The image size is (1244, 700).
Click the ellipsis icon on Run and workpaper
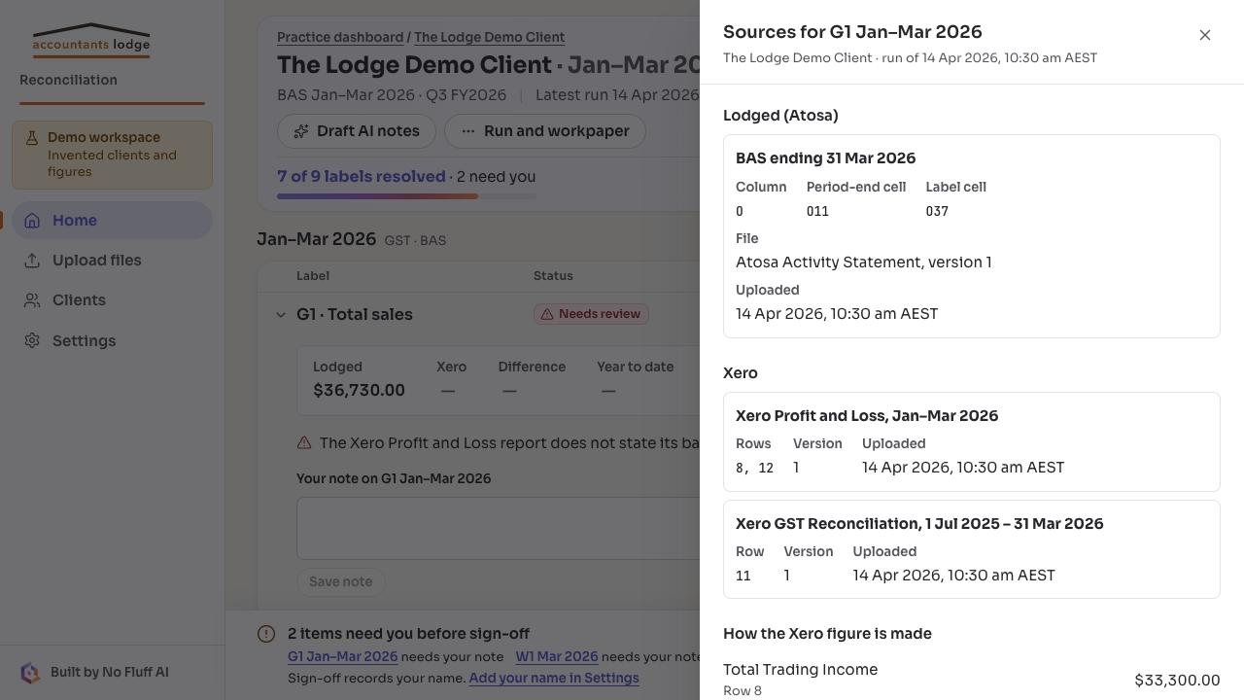tap(468, 131)
